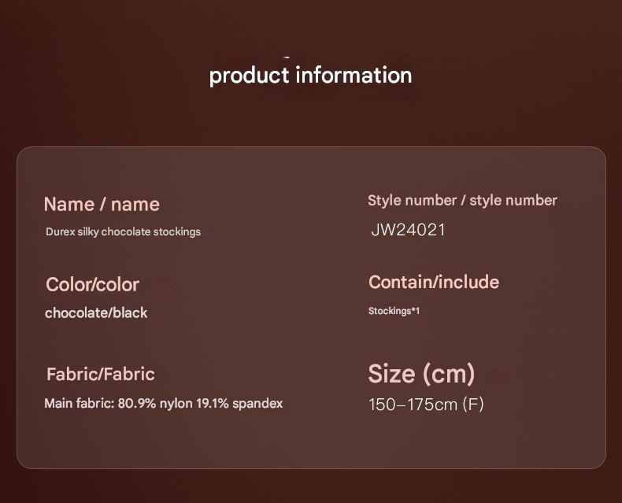Click the "Fabric/Fabric" label
This screenshot has height=503, width=622.
pos(100,374)
